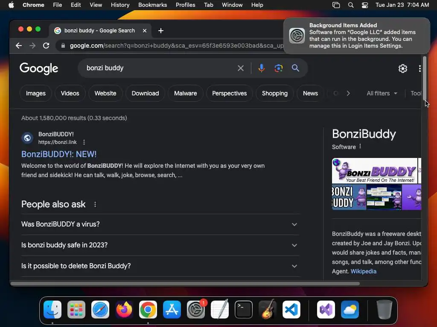Start voice search with microphone icon
Image resolution: width=437 pixels, height=327 pixels.
[x=262, y=68]
